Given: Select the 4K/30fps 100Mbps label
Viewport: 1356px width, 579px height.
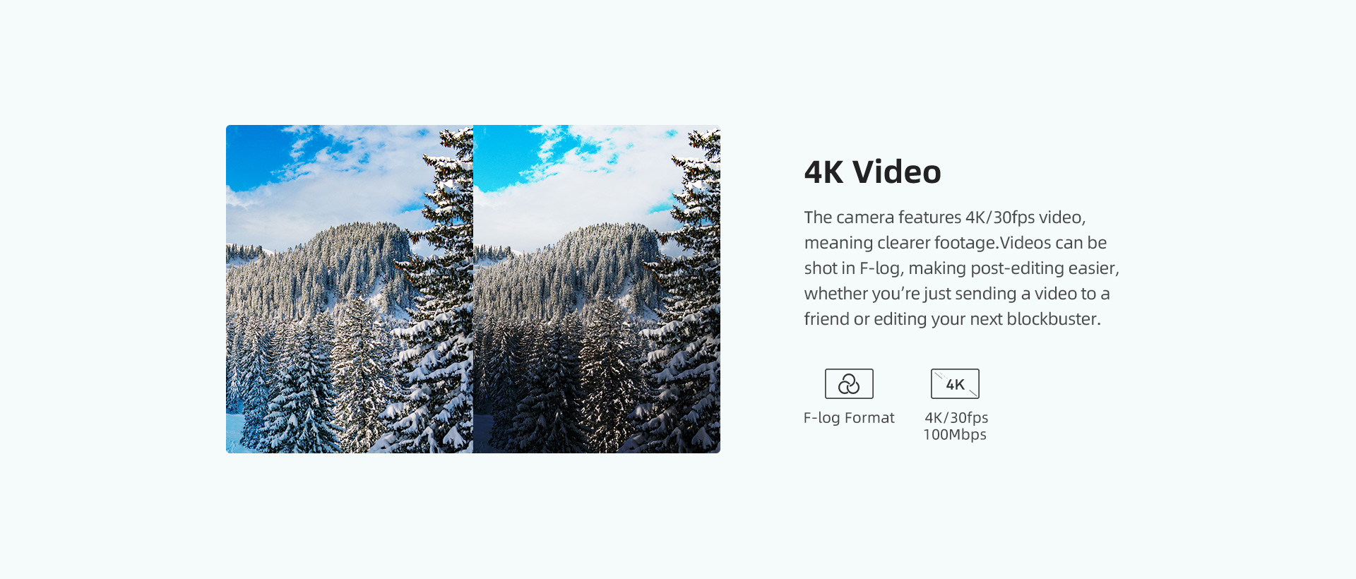Looking at the screenshot, I should 956,426.
